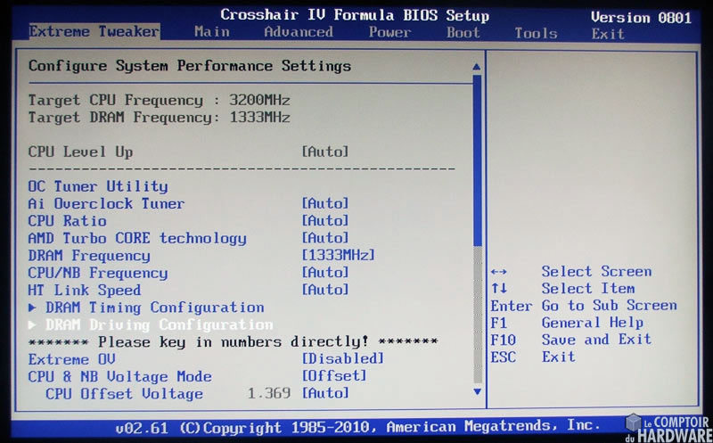Screen dimensions: 713x443
Task: Select the CPU/NB Frequency label
Action: point(98,273)
